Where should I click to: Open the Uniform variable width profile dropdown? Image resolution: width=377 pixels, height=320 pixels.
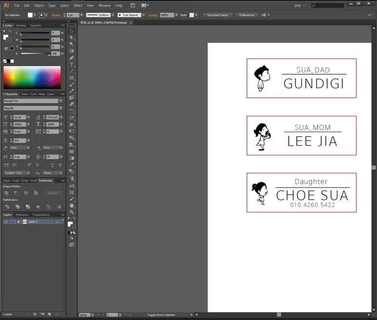113,15
